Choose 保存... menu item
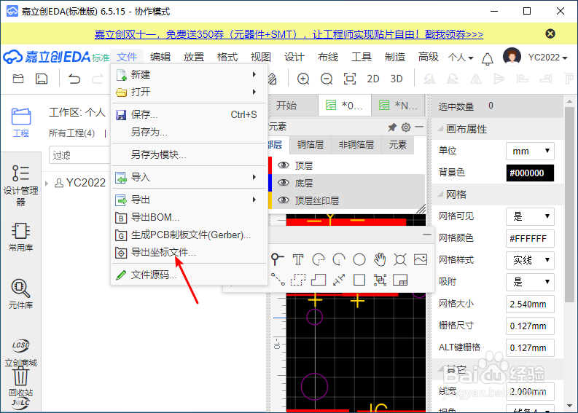The height and width of the screenshot is (413, 578). 189,114
